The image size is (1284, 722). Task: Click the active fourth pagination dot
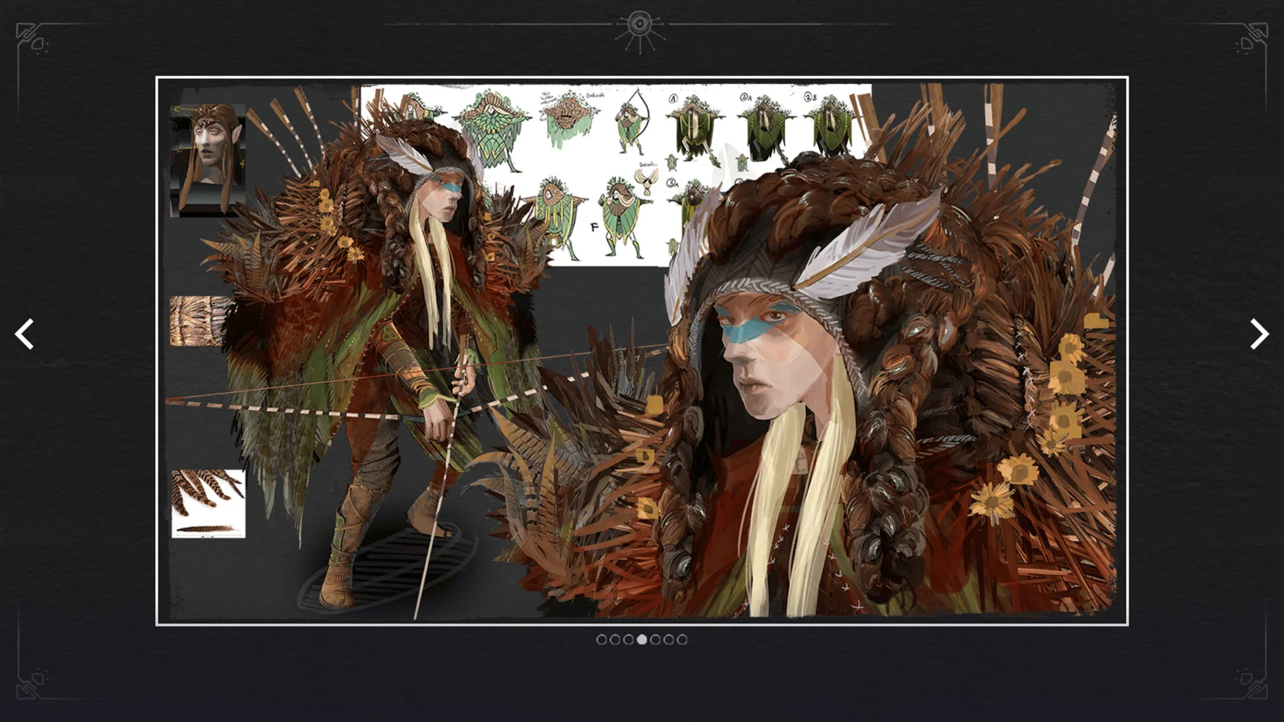pos(642,640)
